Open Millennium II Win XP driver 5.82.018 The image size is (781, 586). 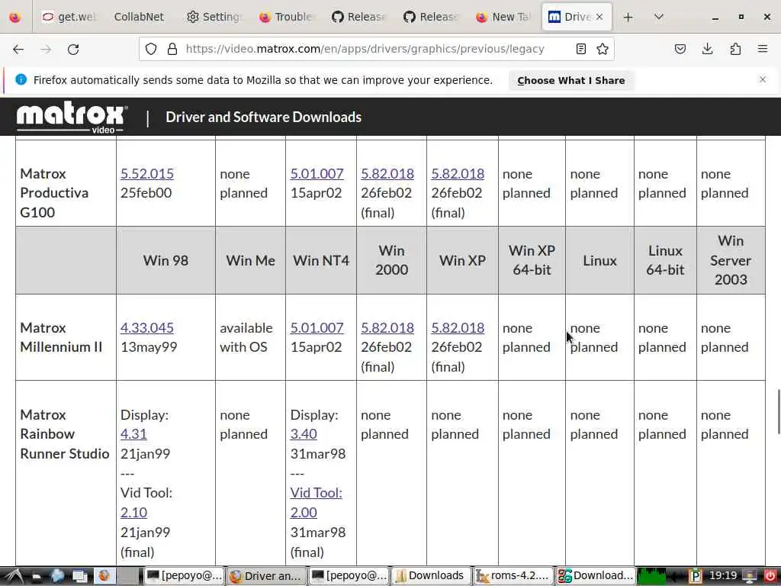tap(458, 327)
